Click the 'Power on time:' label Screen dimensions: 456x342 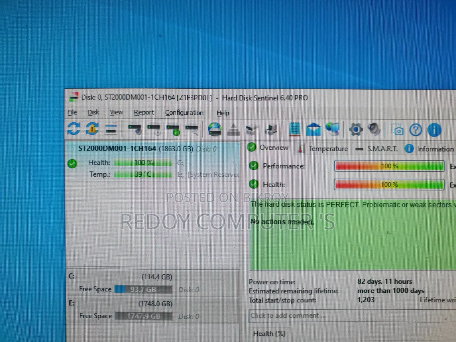[x=272, y=282]
